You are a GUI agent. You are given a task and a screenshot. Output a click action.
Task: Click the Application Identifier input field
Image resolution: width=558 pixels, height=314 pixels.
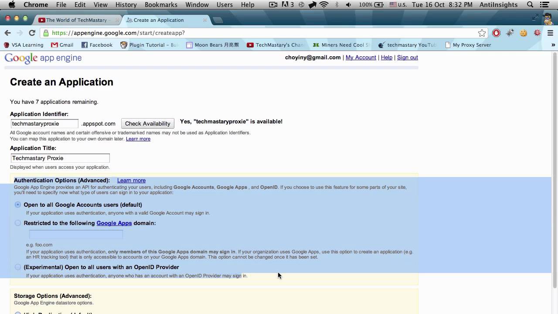coord(44,123)
